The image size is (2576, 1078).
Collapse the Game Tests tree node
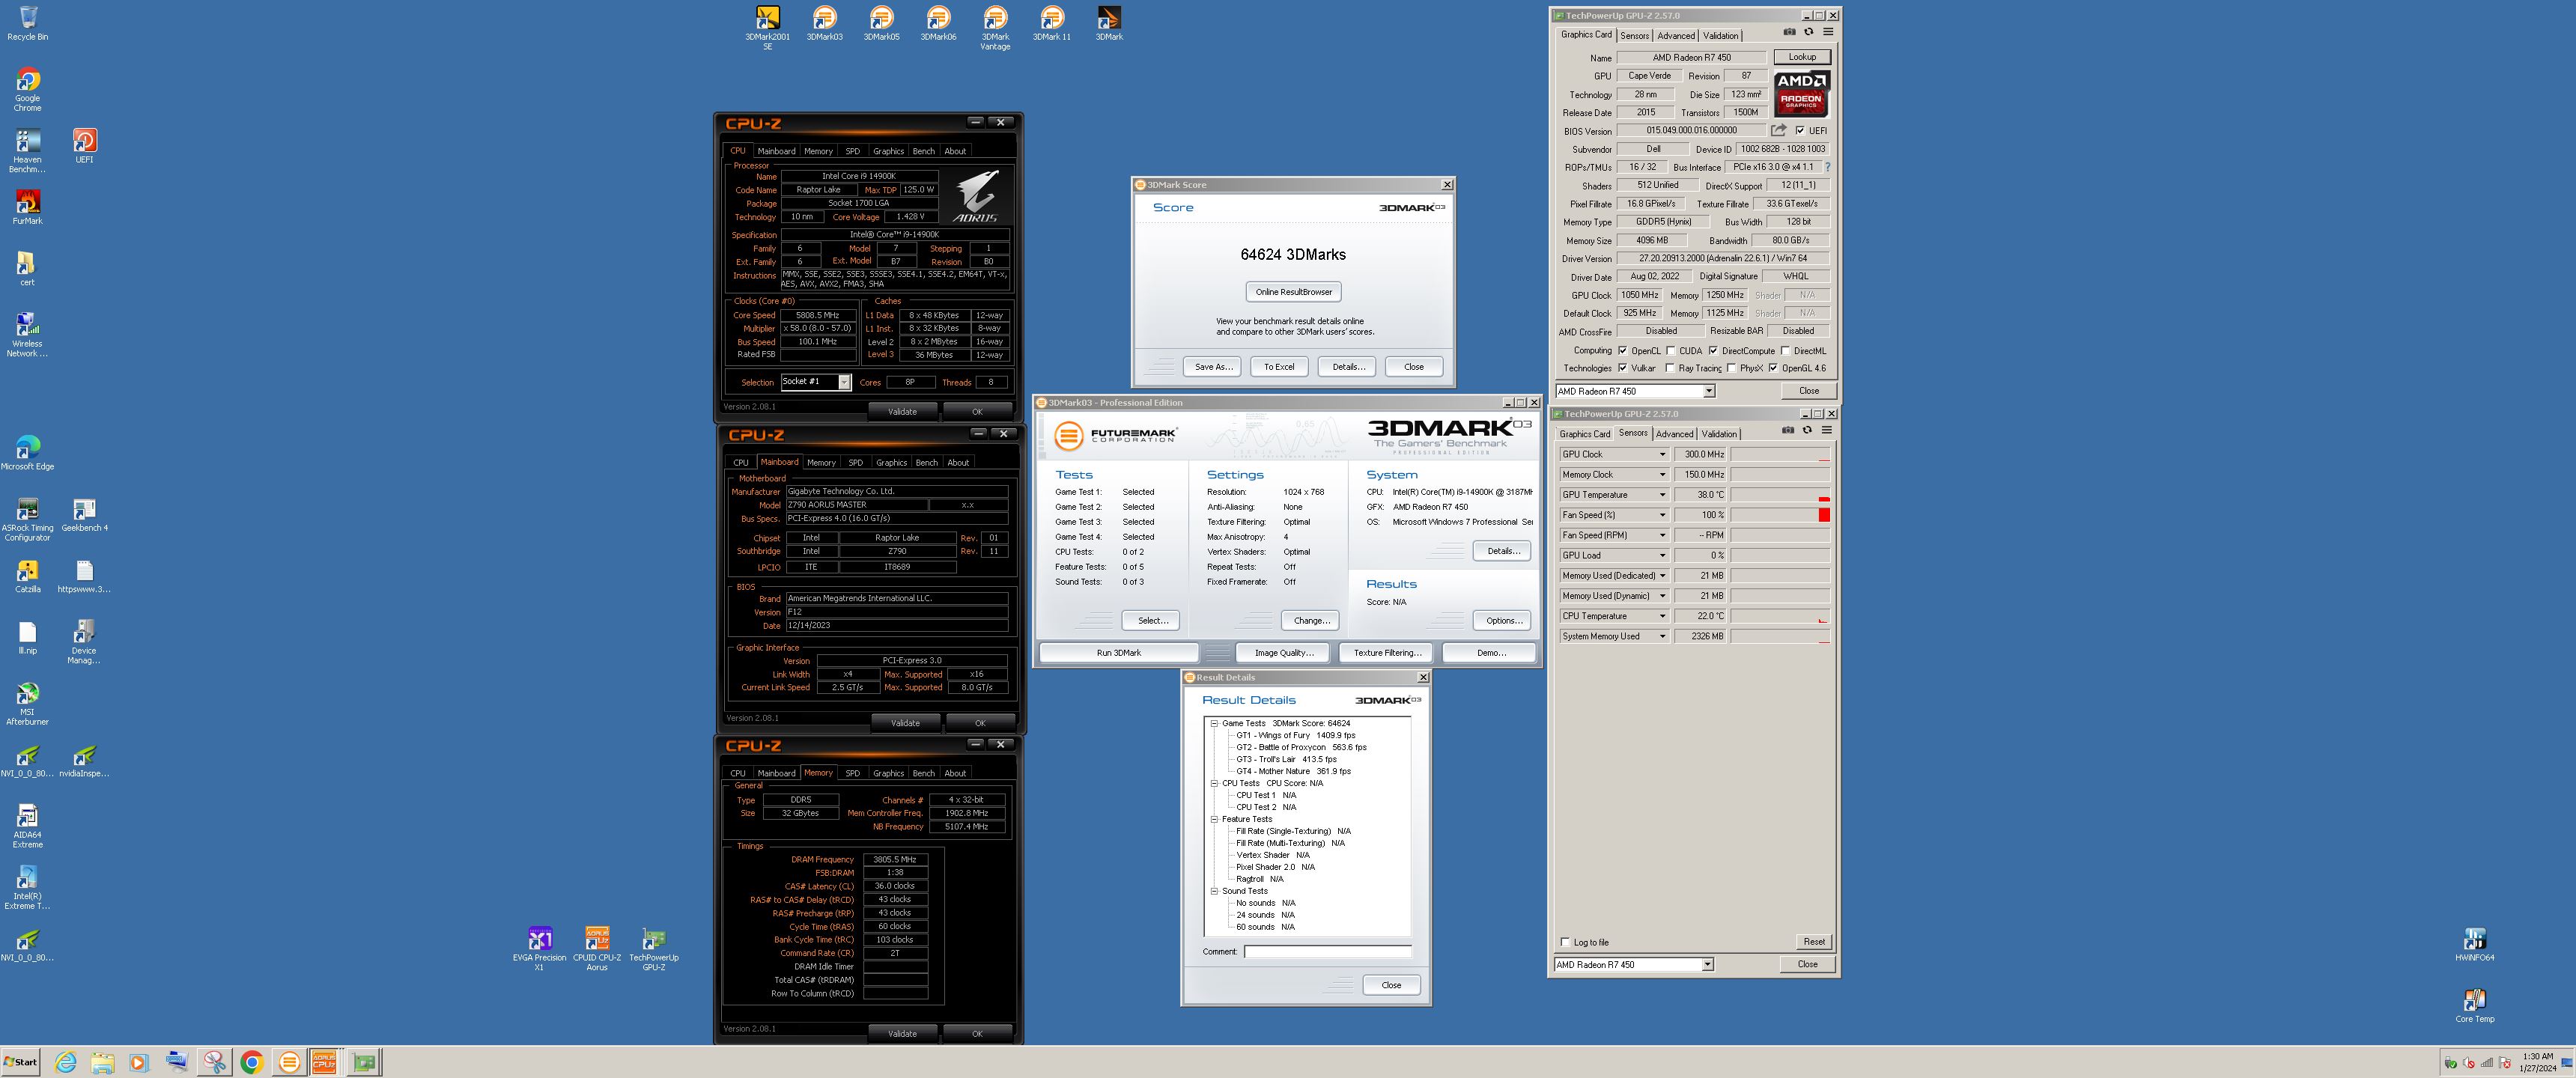pos(1214,723)
